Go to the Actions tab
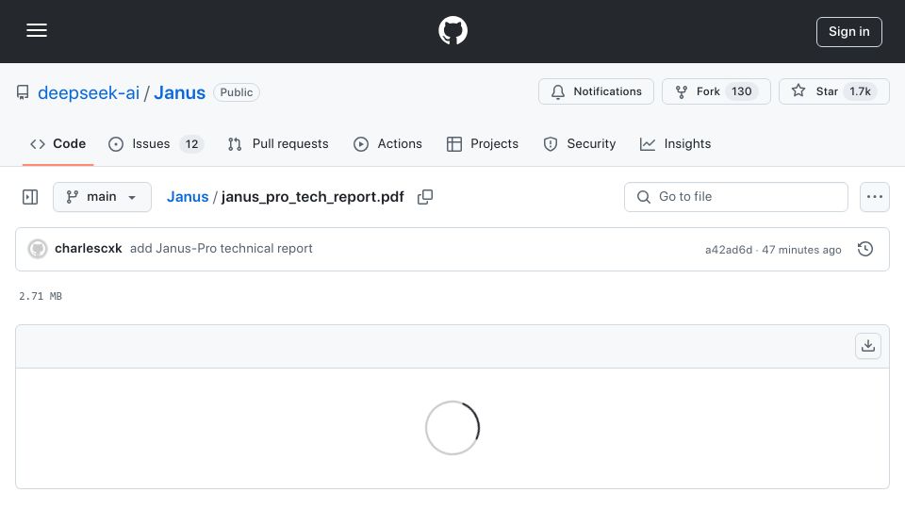905x509 pixels. 387,143
